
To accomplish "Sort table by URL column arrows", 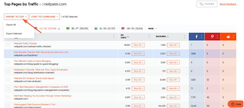I will [114, 37].
